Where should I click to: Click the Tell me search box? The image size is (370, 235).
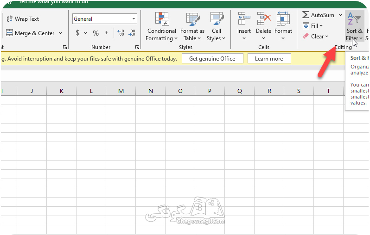(53, 2)
